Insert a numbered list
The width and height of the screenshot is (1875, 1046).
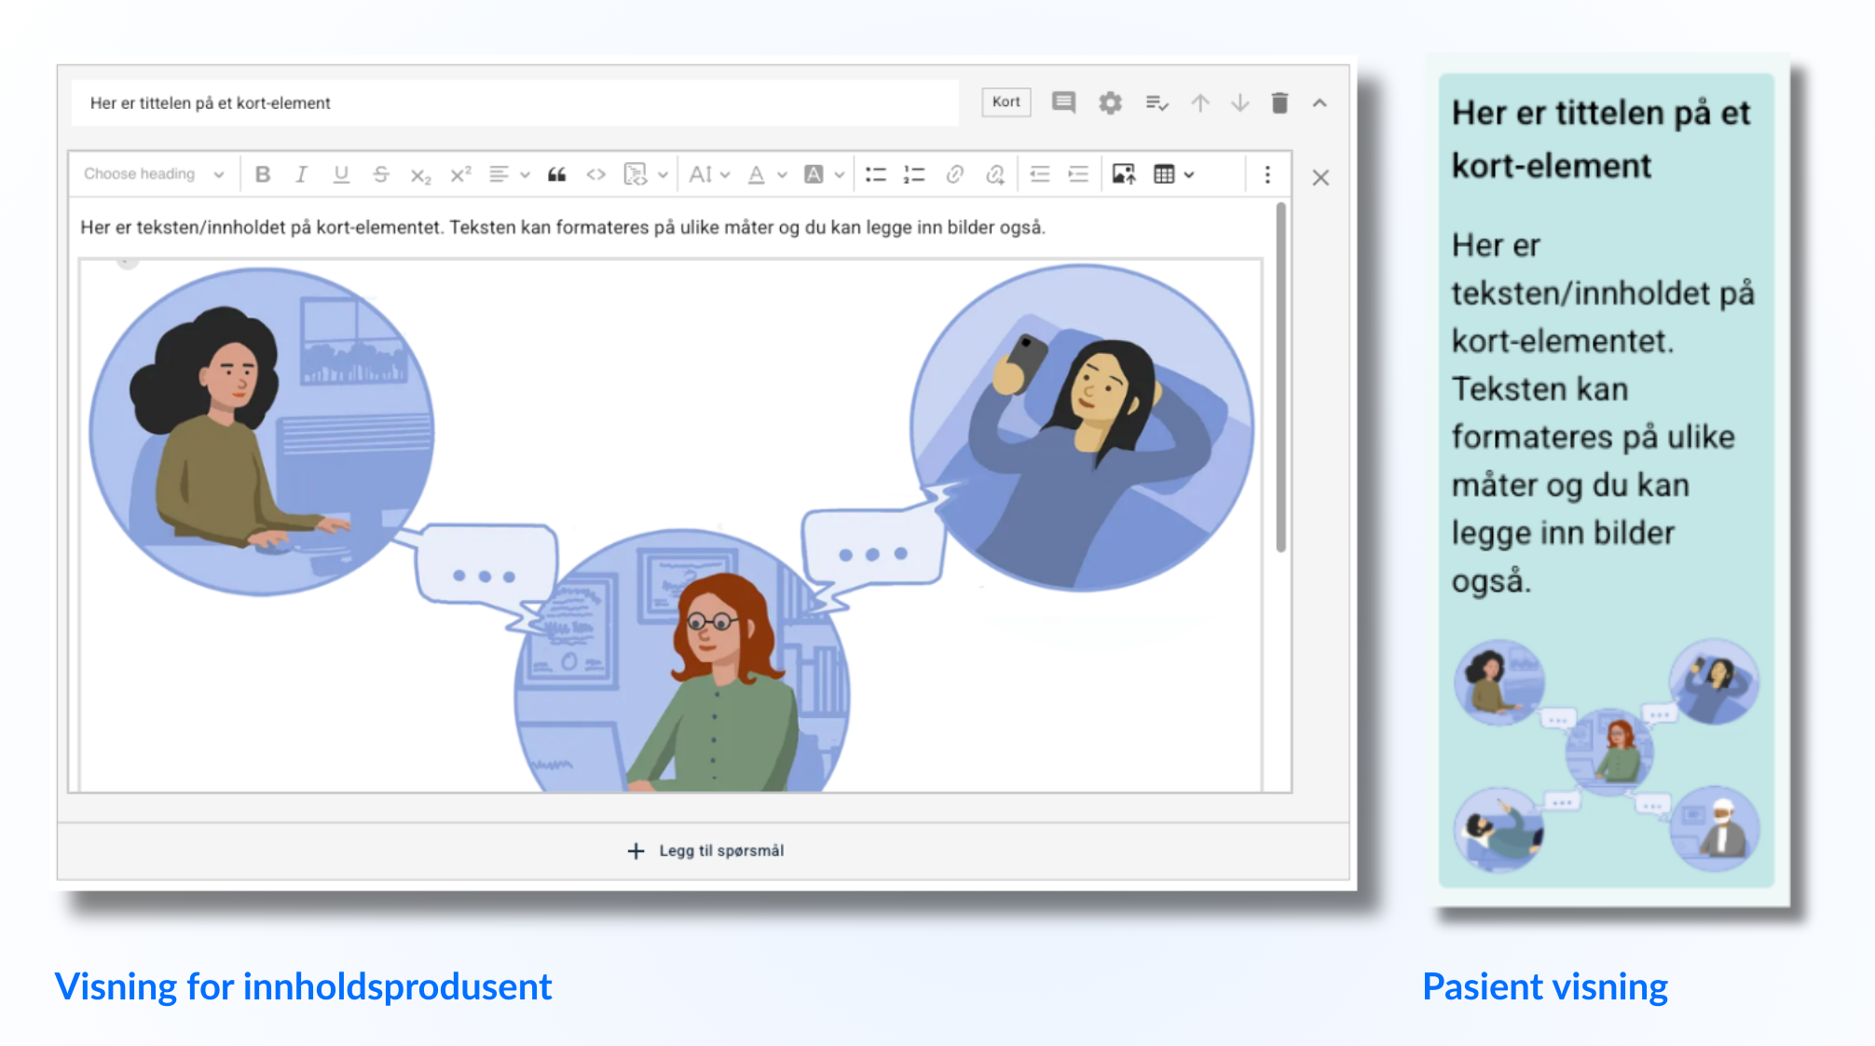click(x=914, y=174)
